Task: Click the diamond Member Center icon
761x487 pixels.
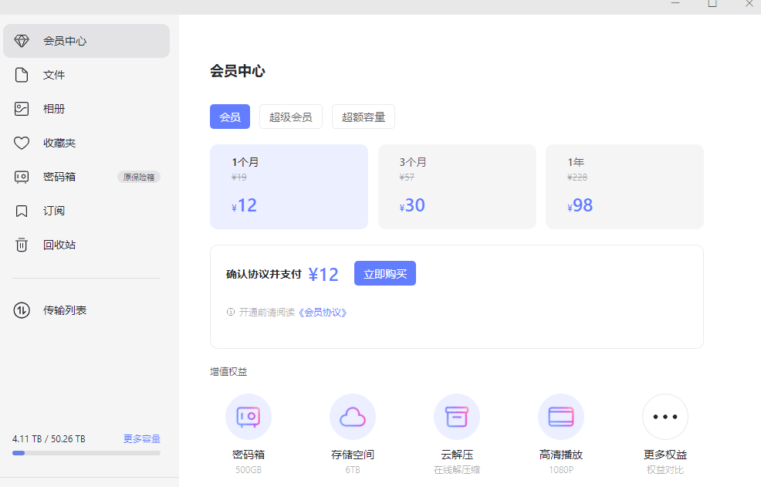Action: click(22, 41)
